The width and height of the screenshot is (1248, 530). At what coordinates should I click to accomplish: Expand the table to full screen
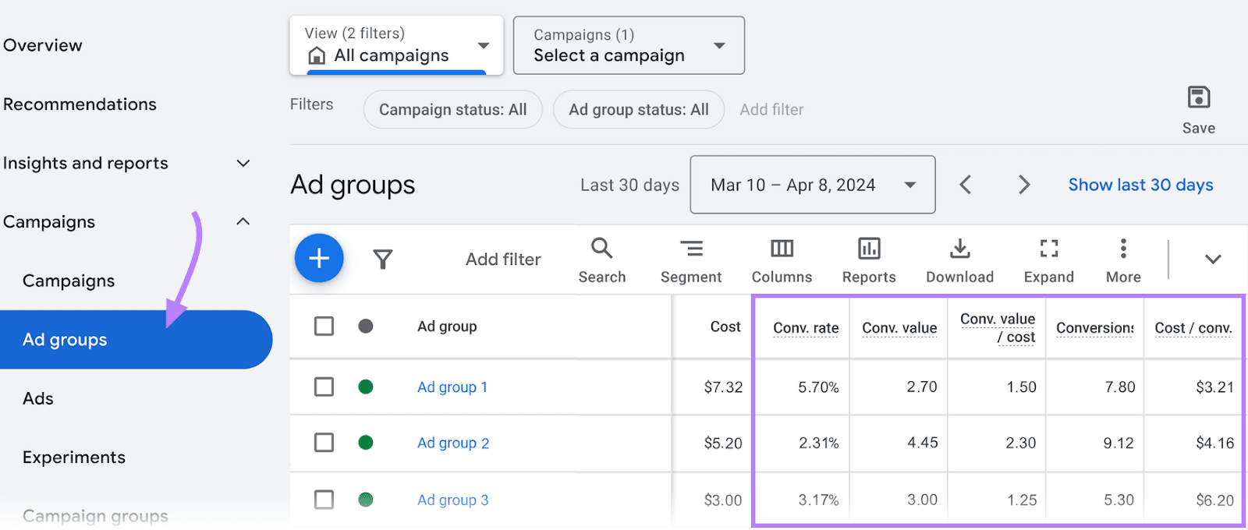(x=1048, y=260)
